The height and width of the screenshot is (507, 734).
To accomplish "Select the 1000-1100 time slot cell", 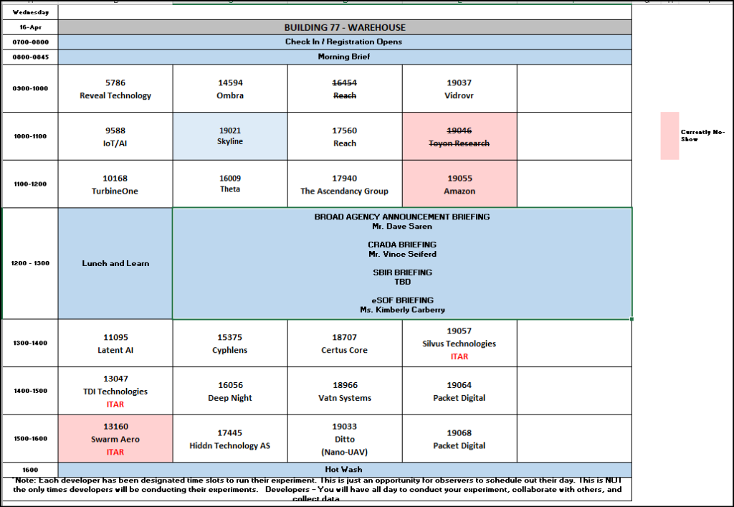I will coord(30,136).
